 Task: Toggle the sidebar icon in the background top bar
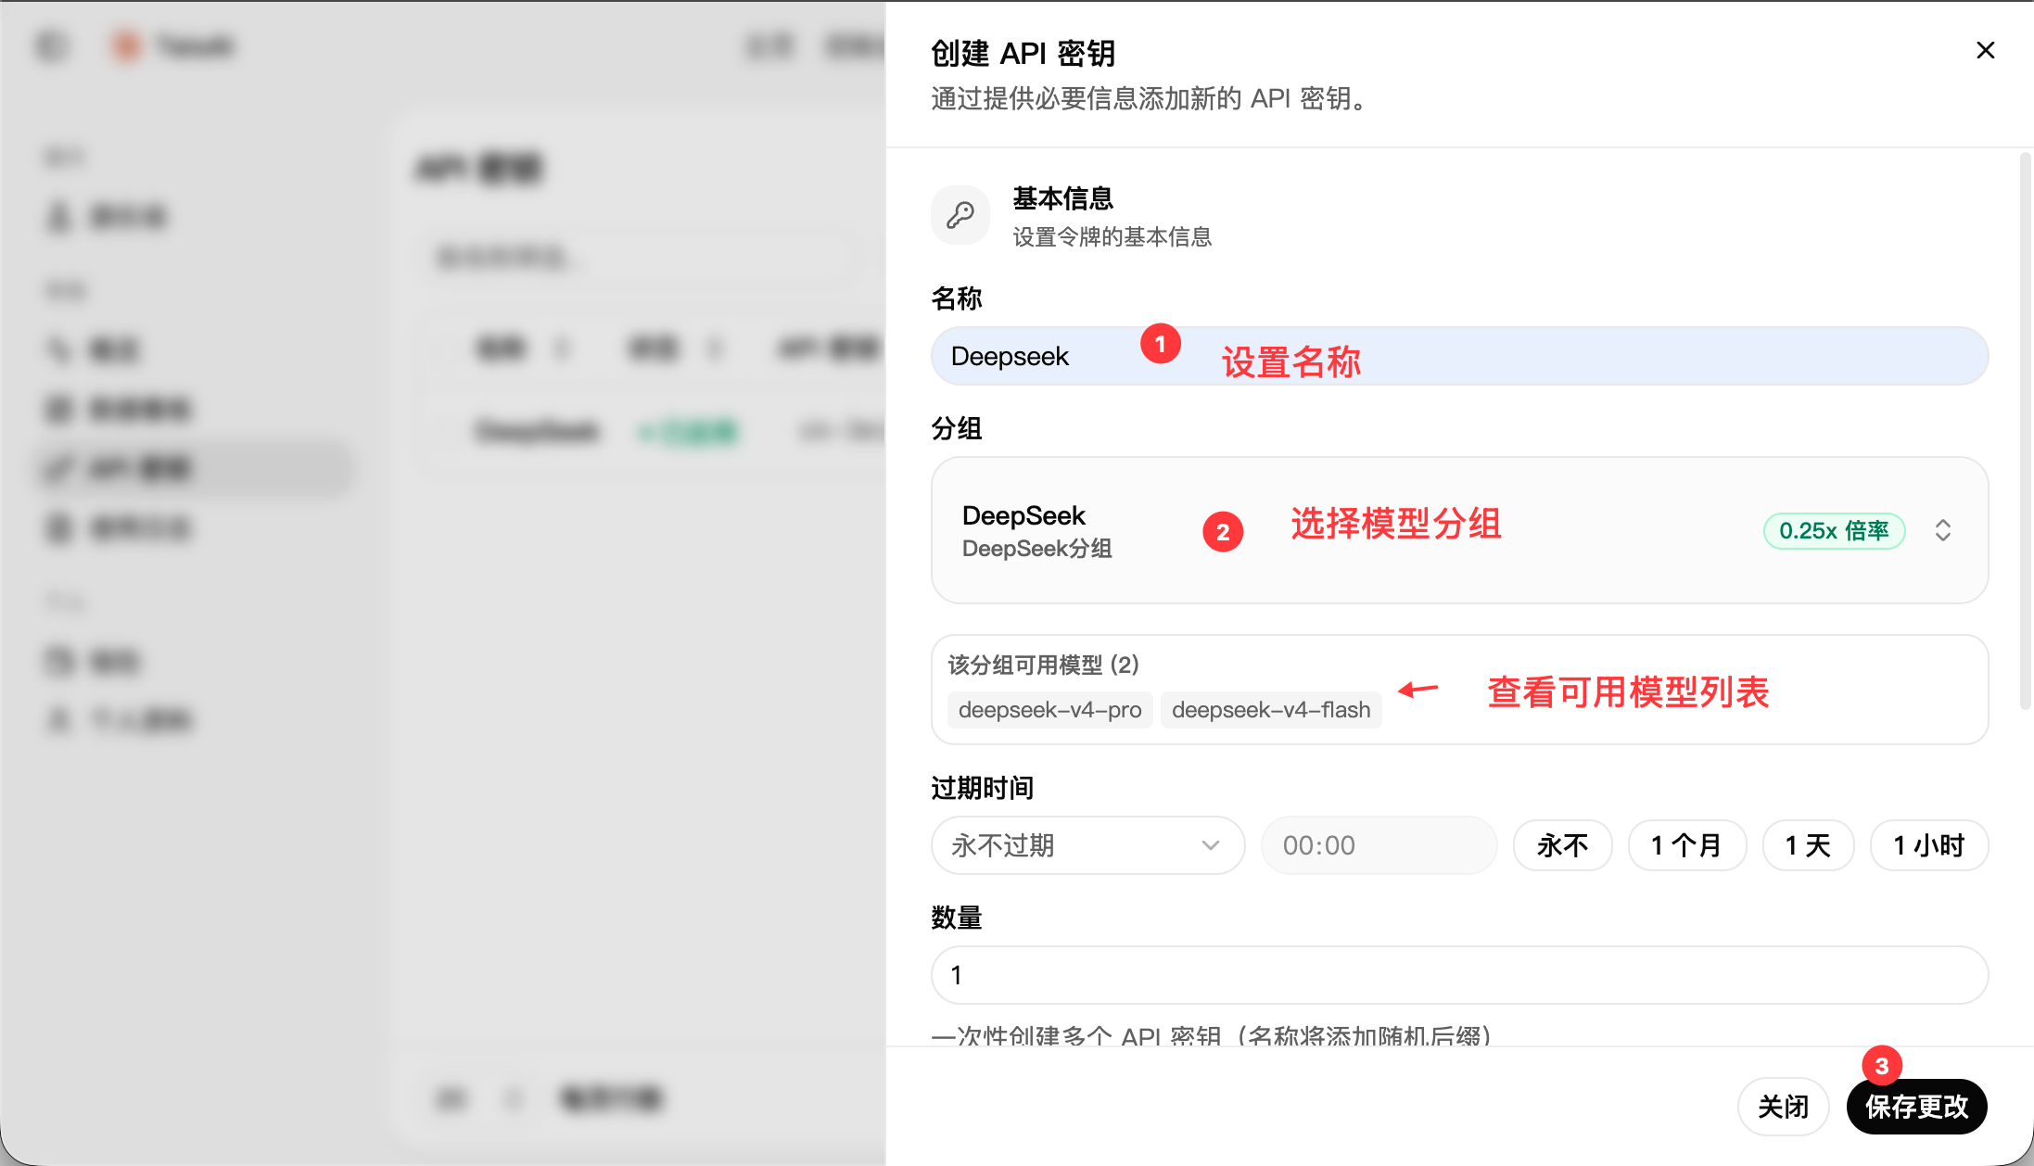(x=52, y=45)
